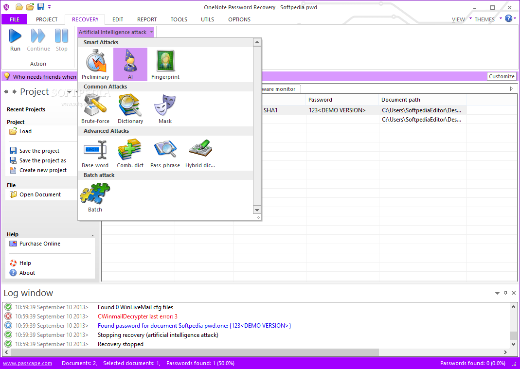Choose the Base-word attack icon

point(95,153)
